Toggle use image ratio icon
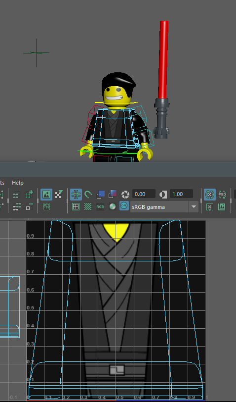This screenshot has width=236, height=402. [222, 207]
